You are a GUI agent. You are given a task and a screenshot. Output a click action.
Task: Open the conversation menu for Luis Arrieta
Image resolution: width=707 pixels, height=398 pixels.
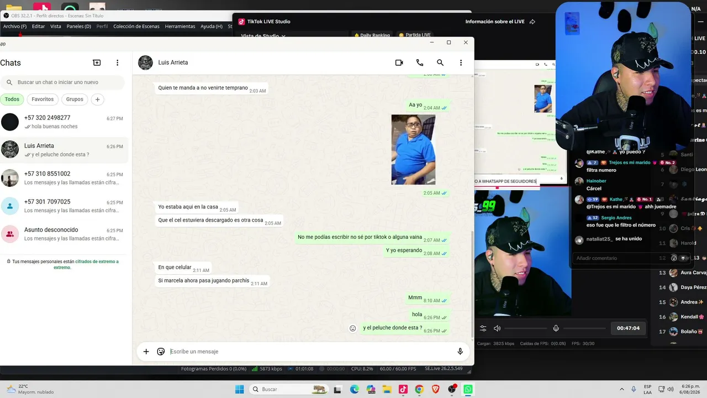461,62
